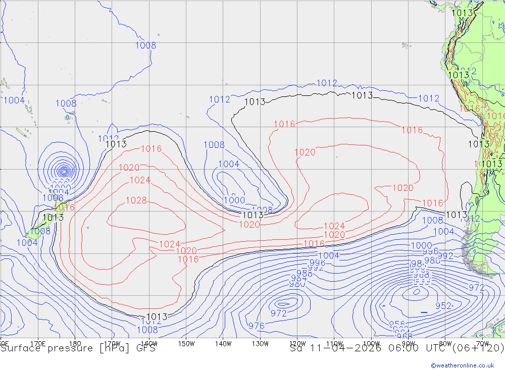Click the 1008 label at top center
Viewport: 505px width, 370px height.
(x=145, y=45)
